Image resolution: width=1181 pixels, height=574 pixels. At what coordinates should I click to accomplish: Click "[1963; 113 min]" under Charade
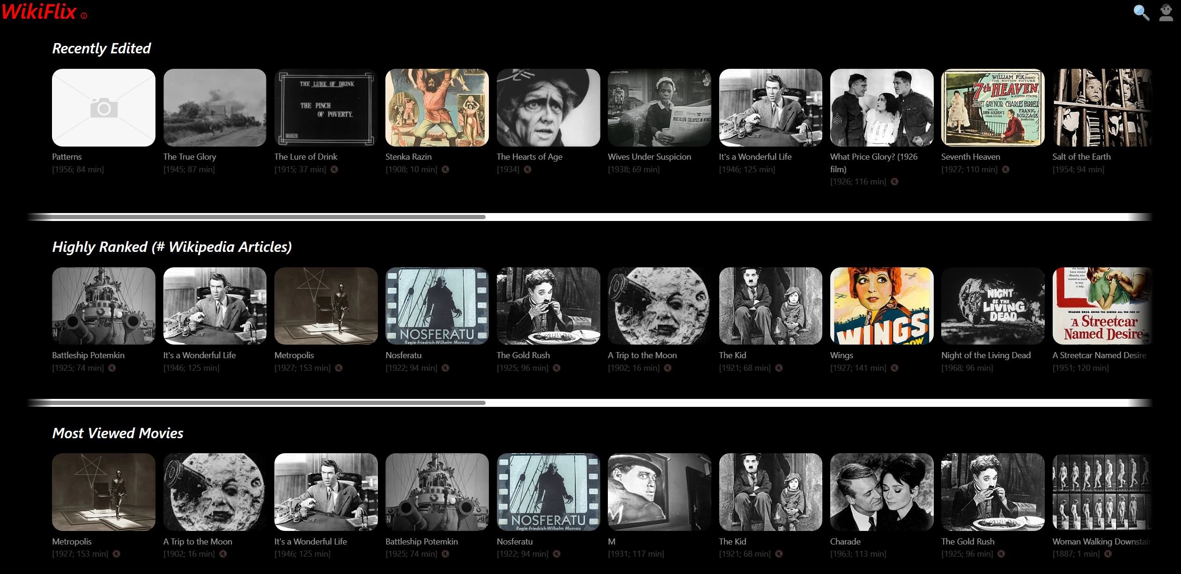point(858,554)
